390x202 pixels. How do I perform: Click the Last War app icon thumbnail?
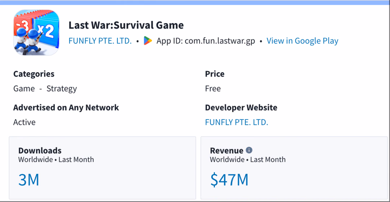pyautogui.click(x=36, y=32)
